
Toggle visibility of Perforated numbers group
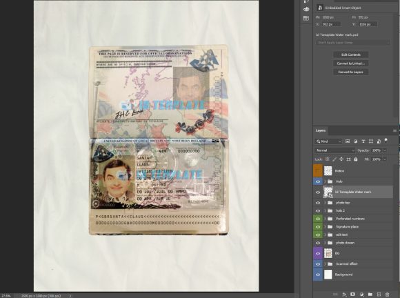(x=318, y=219)
